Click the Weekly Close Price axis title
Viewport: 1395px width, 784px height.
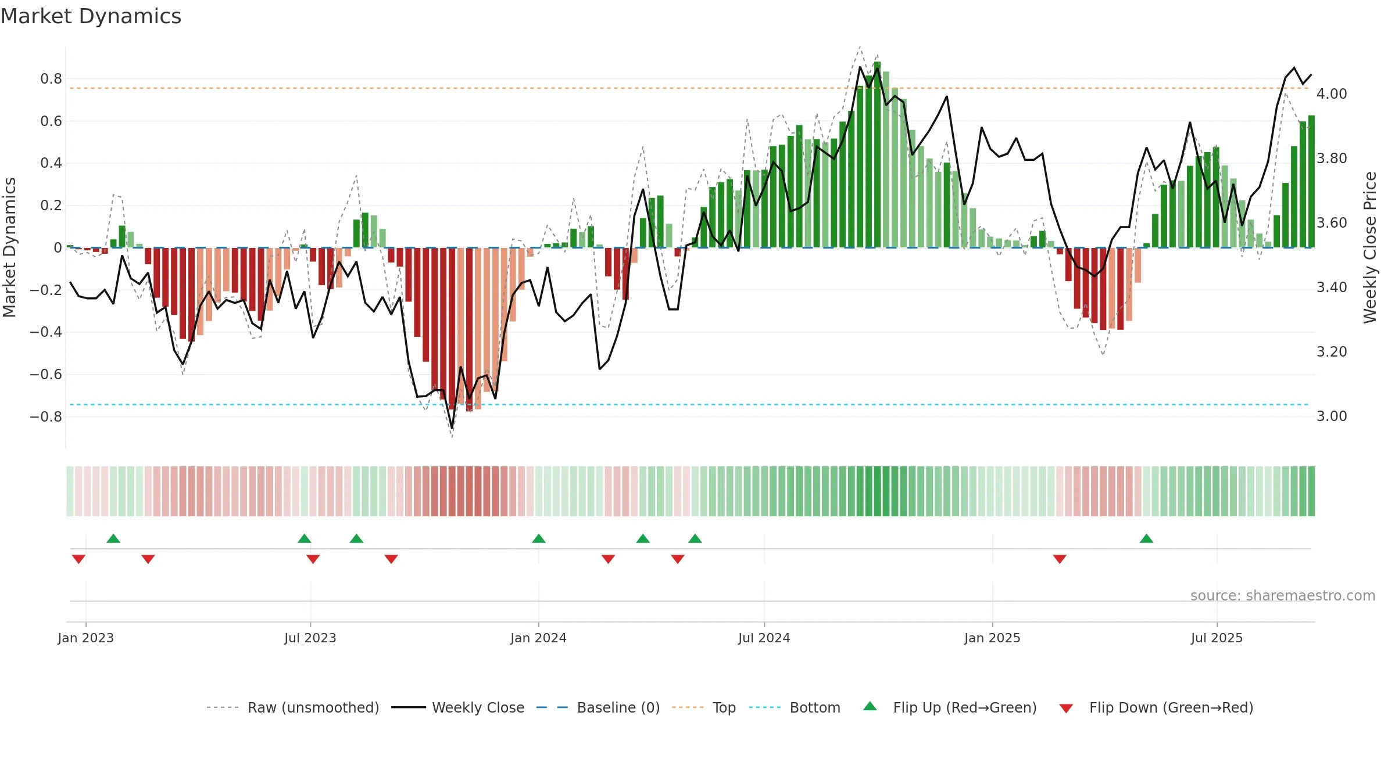click(1370, 247)
